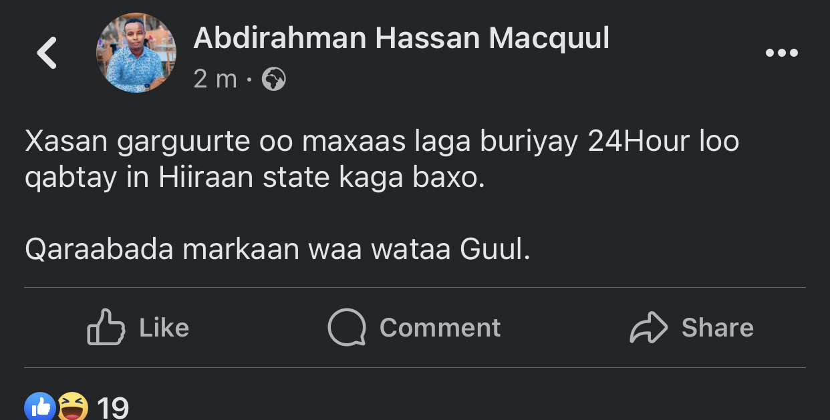Click the globe public audience icon
The image size is (830, 420).
tap(274, 79)
